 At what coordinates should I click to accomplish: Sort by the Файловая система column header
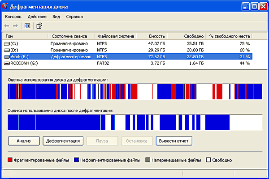tap(115, 36)
